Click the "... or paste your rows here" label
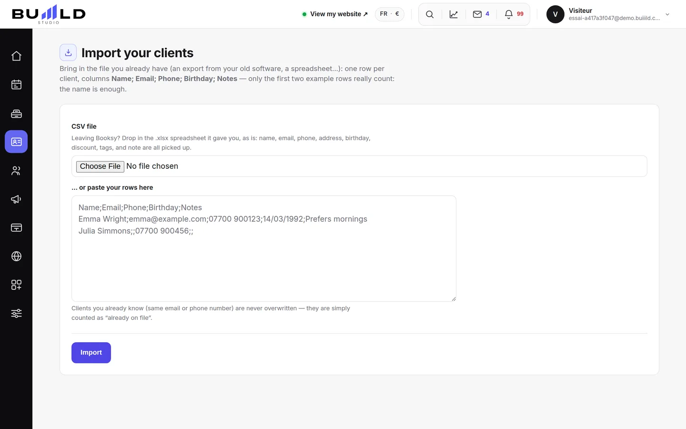The height and width of the screenshot is (429, 686). (112, 187)
